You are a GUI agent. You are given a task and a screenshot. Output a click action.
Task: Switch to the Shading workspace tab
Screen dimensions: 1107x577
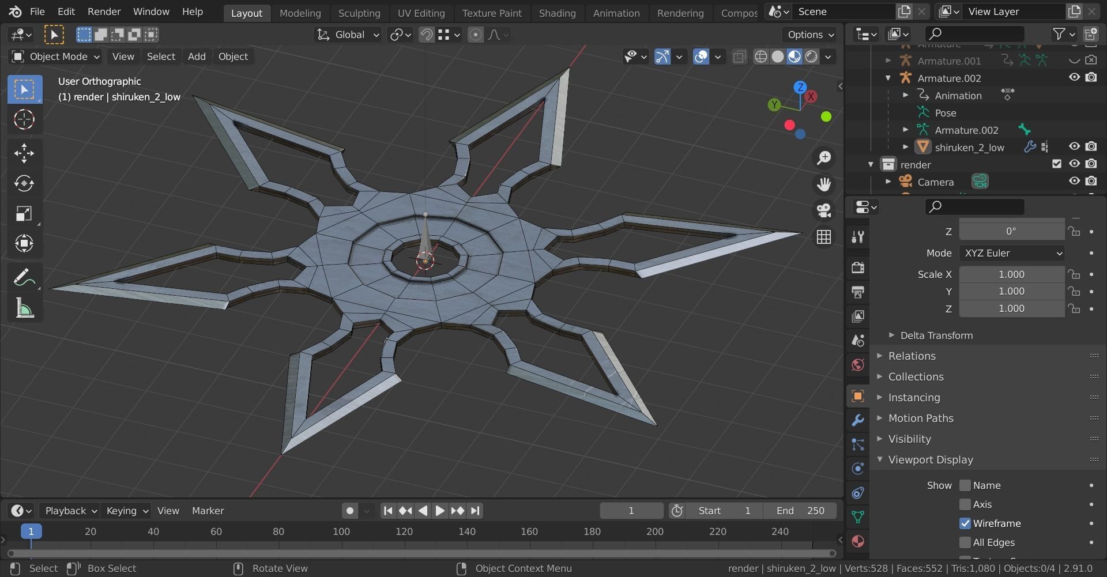[x=557, y=13]
